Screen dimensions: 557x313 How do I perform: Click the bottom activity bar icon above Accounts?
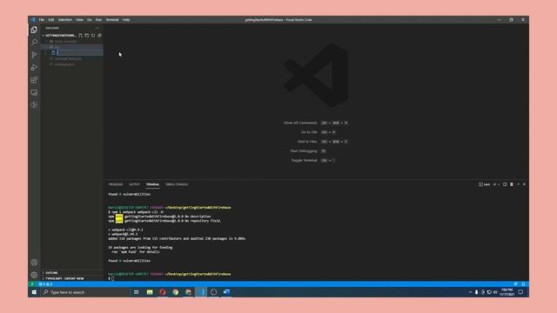(34, 105)
